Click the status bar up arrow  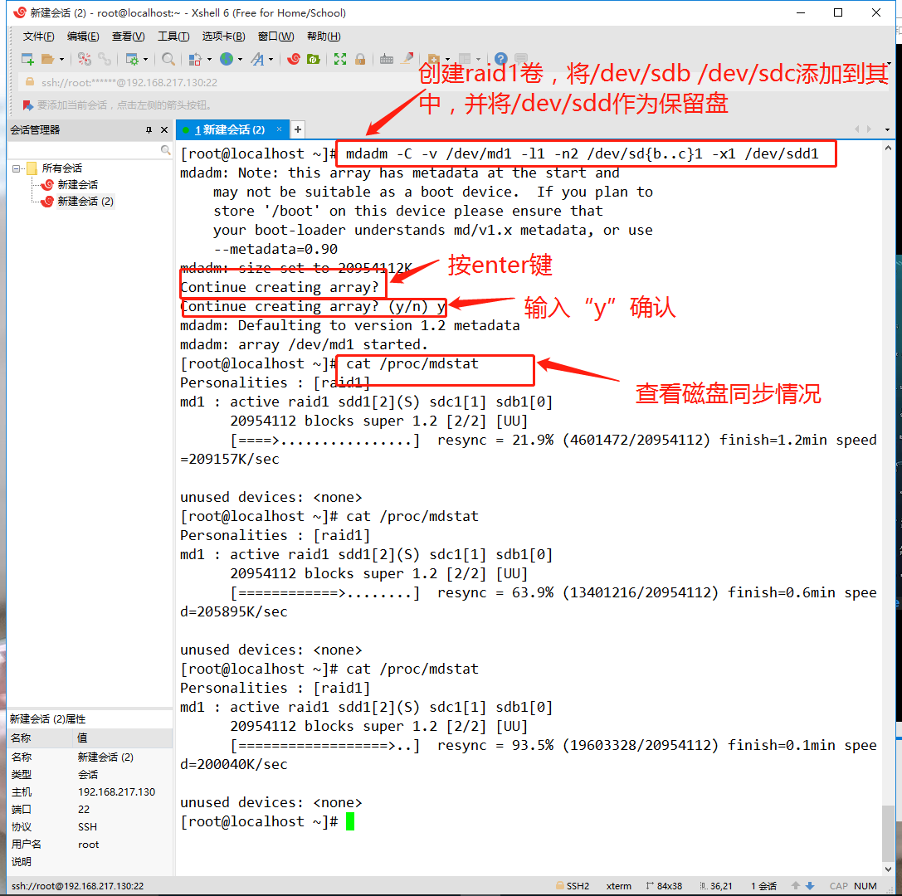point(796,886)
